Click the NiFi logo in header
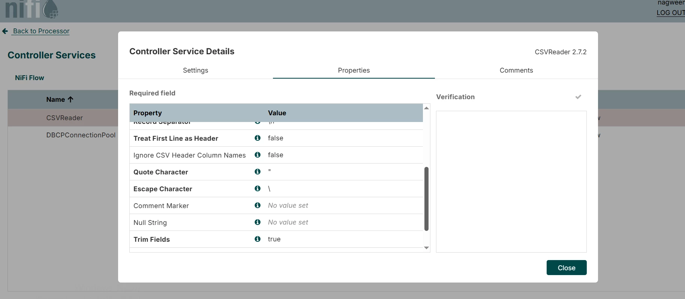Image resolution: width=685 pixels, height=299 pixels. coord(32,9)
